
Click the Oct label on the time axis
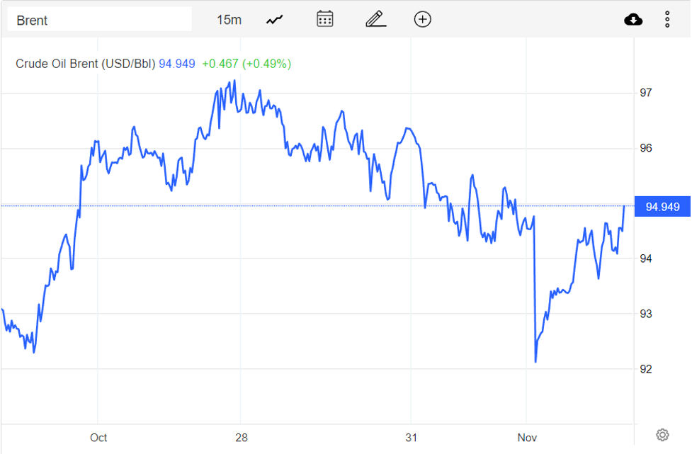pos(98,438)
